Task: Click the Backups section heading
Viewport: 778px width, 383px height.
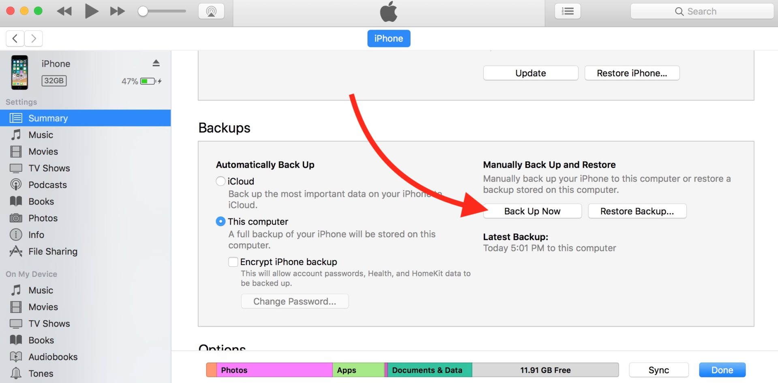Action: point(224,128)
